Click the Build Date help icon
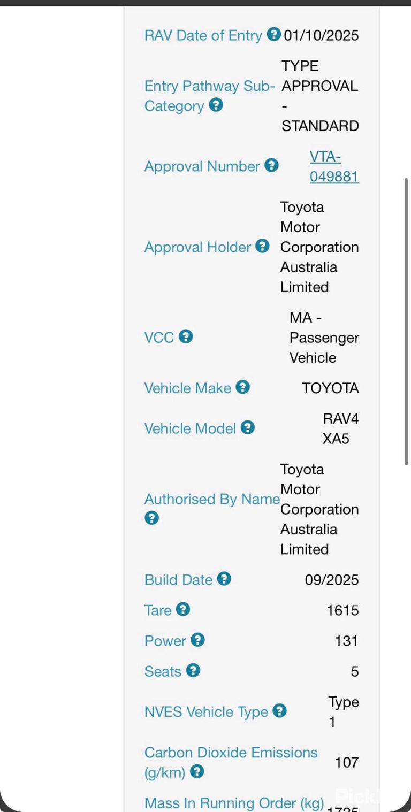 tap(224, 579)
